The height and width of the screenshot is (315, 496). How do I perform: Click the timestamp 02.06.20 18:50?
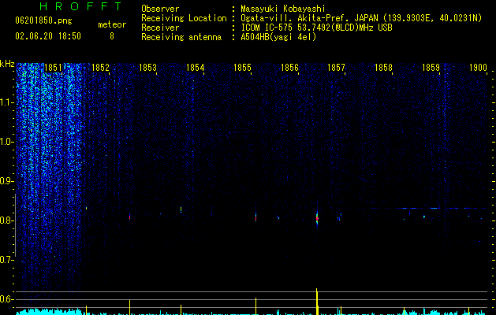click(48, 36)
